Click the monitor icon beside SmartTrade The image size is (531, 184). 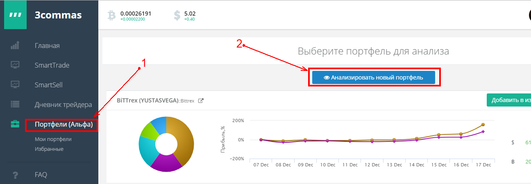pyautogui.click(x=15, y=65)
